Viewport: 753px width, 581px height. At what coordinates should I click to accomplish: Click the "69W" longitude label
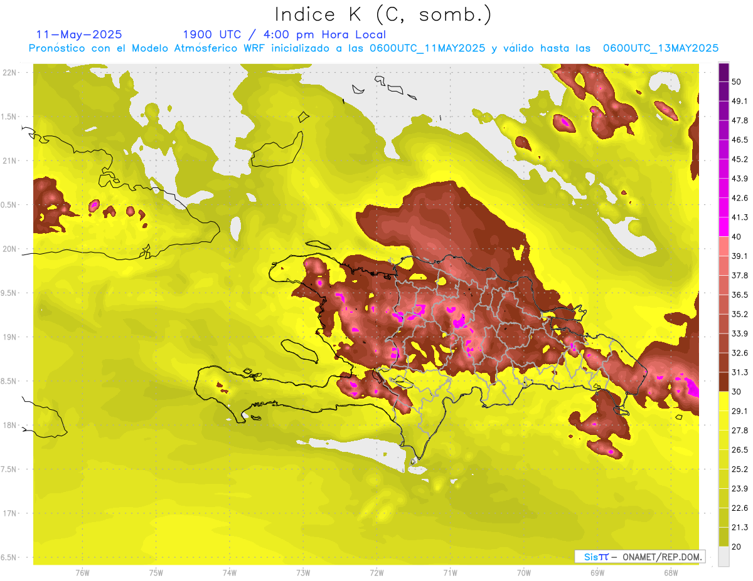pyautogui.click(x=597, y=573)
